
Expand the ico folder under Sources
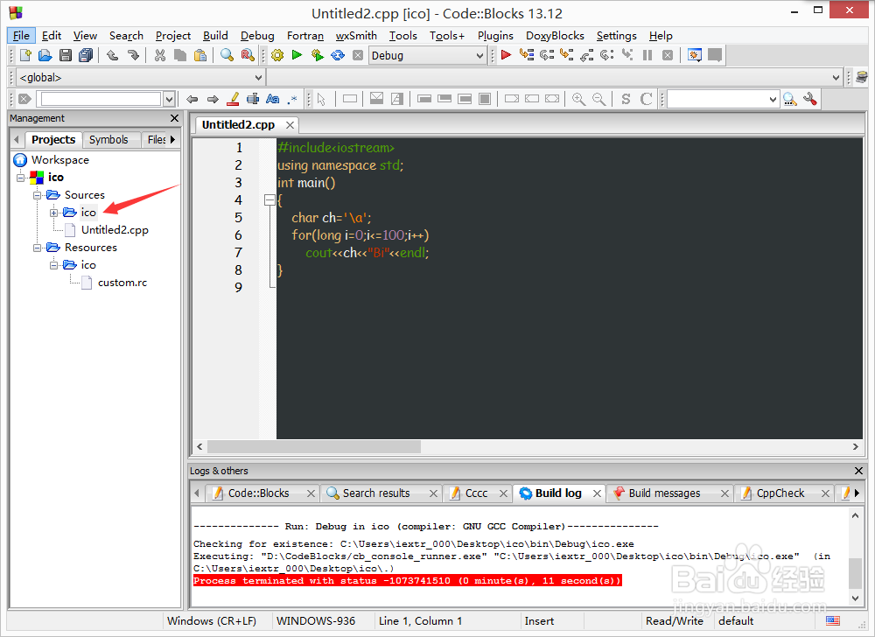53,213
